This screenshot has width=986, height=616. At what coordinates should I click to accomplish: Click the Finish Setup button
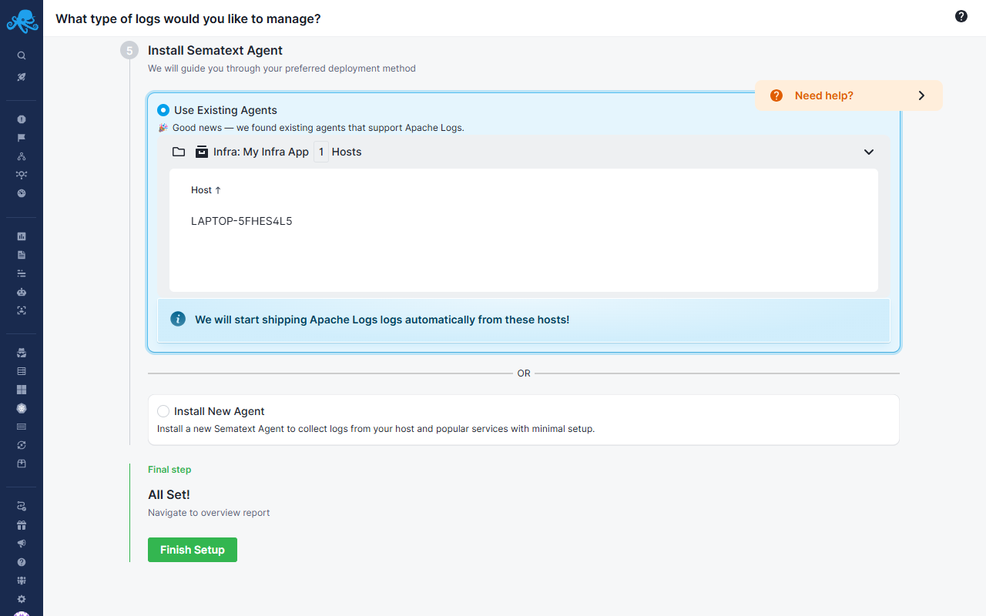(192, 549)
